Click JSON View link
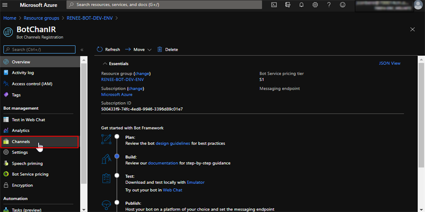Image resolution: width=425 pixels, height=212 pixels. click(390, 64)
